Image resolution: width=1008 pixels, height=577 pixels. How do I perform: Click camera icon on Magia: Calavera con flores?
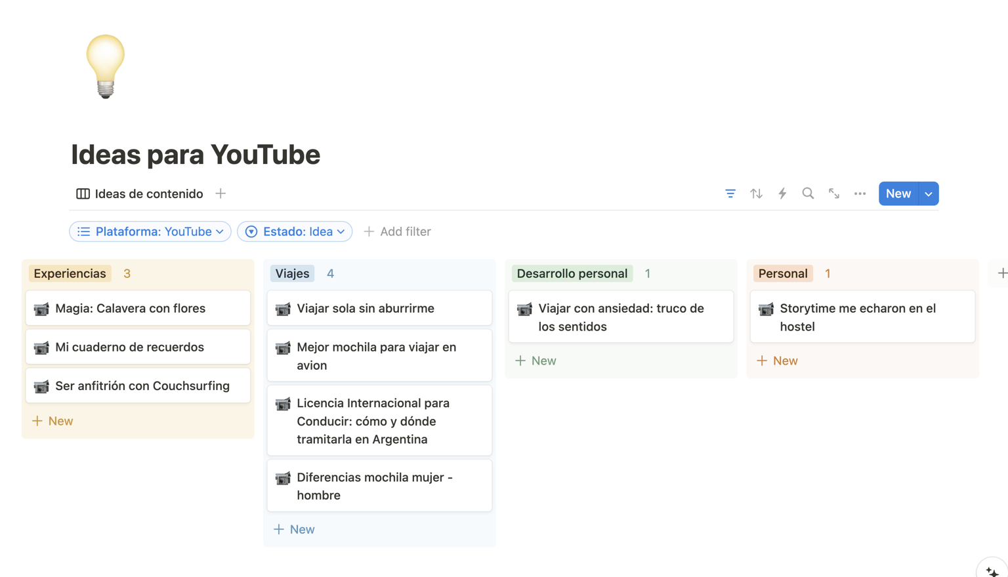(x=41, y=309)
